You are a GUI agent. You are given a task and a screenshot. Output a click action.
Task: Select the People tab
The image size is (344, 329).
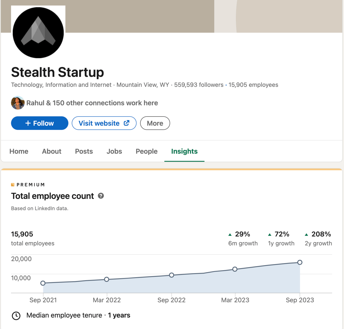[x=146, y=151]
